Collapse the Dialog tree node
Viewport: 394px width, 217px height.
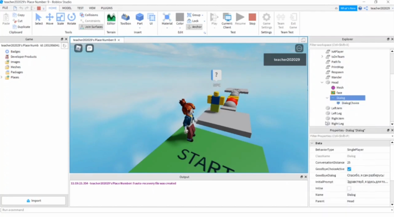pos(327,98)
